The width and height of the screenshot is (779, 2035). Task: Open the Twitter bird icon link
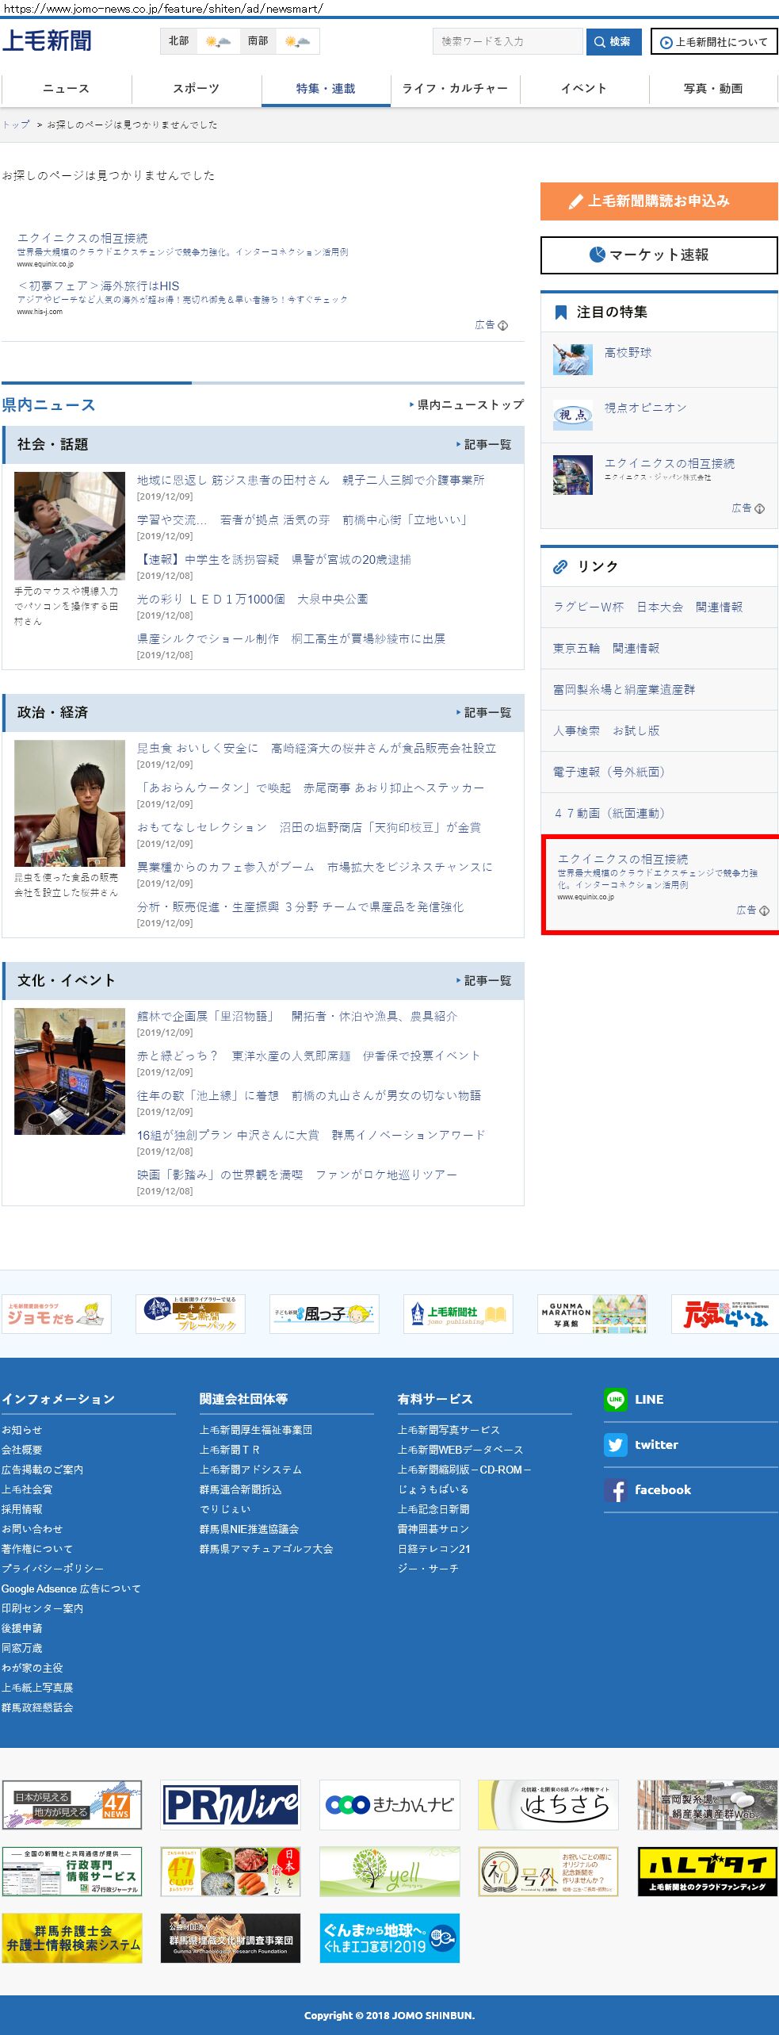click(x=615, y=1445)
